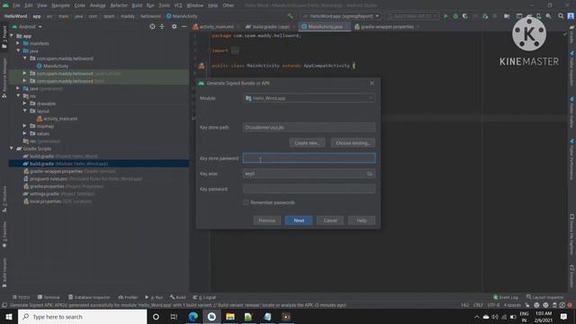The width and height of the screenshot is (576, 324).
Task: Show hidden tray icons chevron
Action: pyautogui.click(x=477, y=317)
